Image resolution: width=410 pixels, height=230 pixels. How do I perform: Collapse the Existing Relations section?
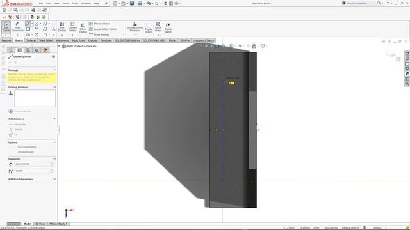pos(54,87)
